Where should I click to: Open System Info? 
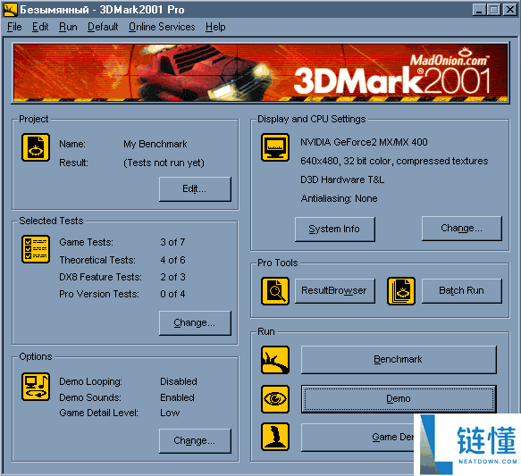tap(334, 229)
